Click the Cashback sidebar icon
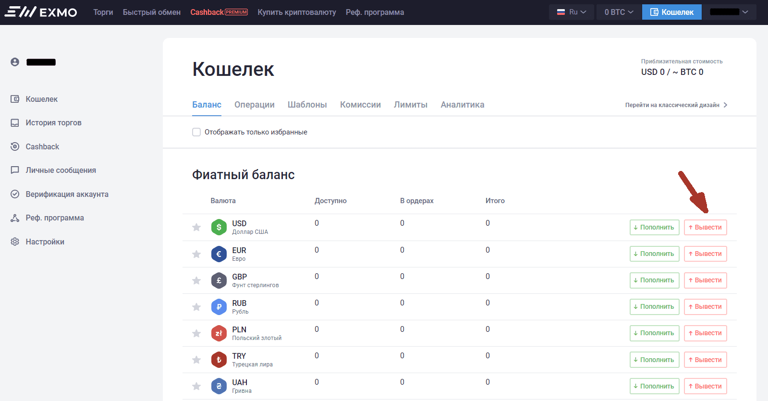 tap(15, 146)
